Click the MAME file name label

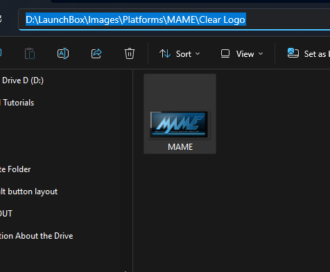point(180,147)
